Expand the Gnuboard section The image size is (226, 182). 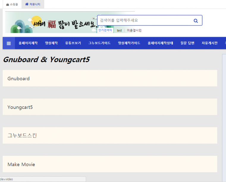(x=110, y=78)
